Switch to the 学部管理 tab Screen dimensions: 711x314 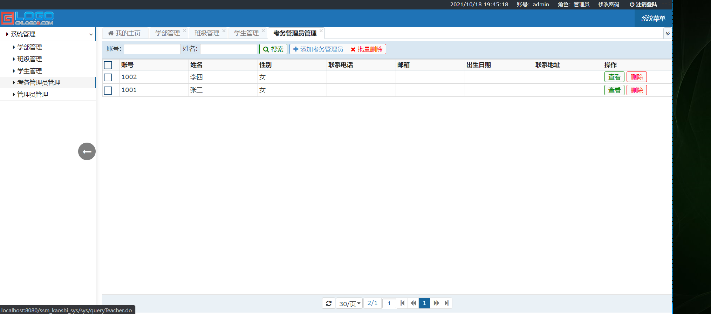coord(168,33)
